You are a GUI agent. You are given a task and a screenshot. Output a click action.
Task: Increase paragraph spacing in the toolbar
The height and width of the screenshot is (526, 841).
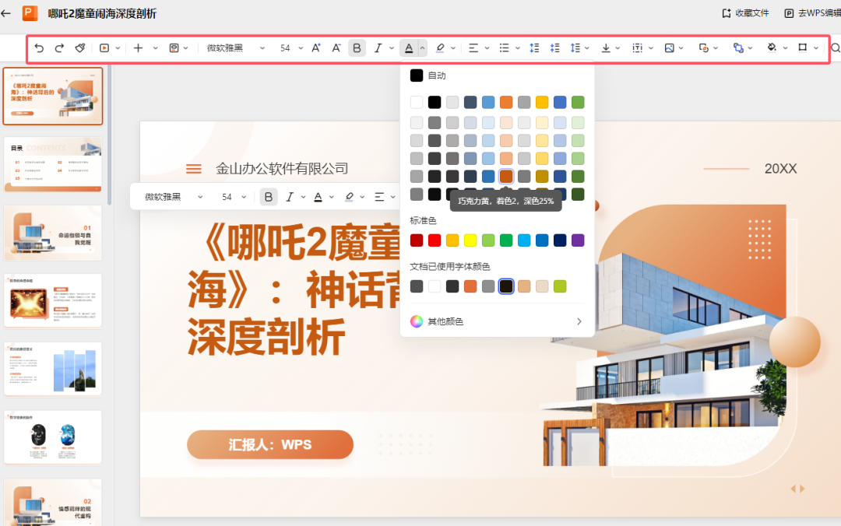coord(534,47)
